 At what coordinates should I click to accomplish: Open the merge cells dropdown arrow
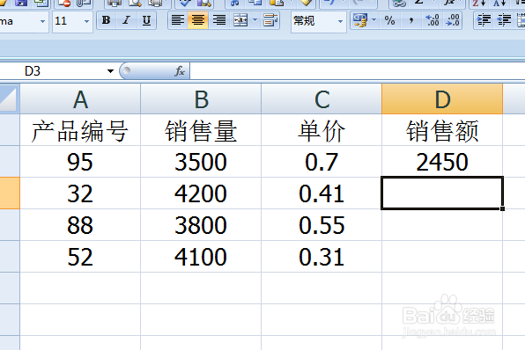pos(255,21)
